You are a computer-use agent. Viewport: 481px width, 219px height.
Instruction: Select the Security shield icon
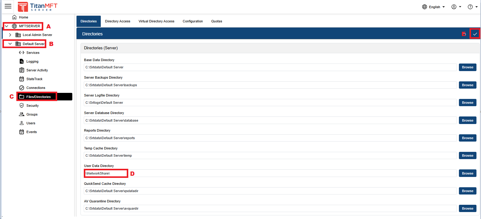pyautogui.click(x=21, y=106)
